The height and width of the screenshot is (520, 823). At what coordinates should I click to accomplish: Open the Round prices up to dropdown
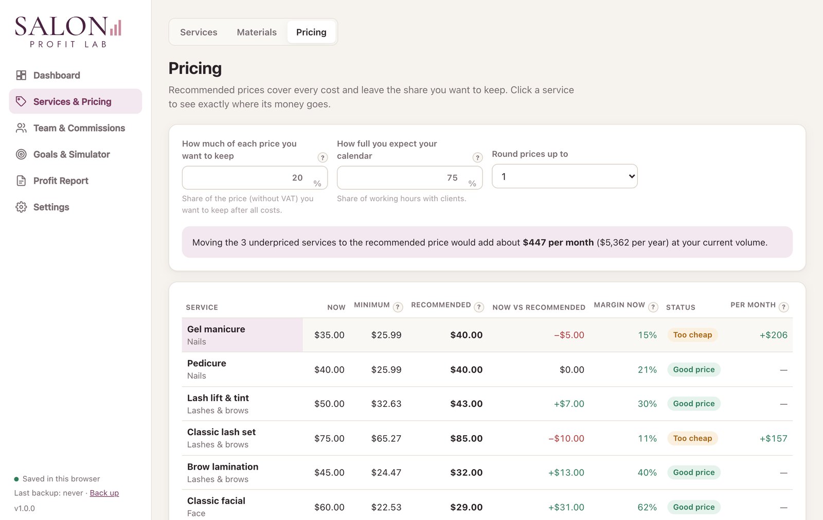[x=565, y=176]
